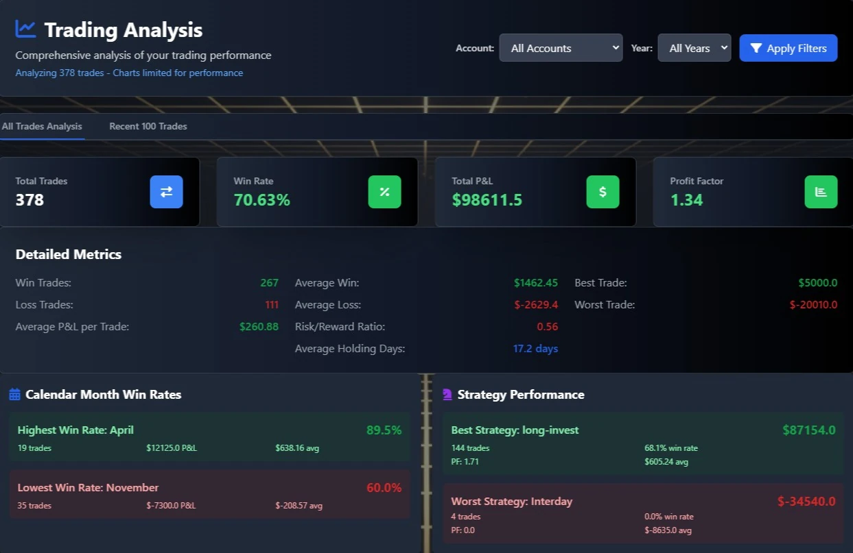853x553 pixels.
Task: Click the filter icon on Apply Filters
Action: tap(757, 48)
